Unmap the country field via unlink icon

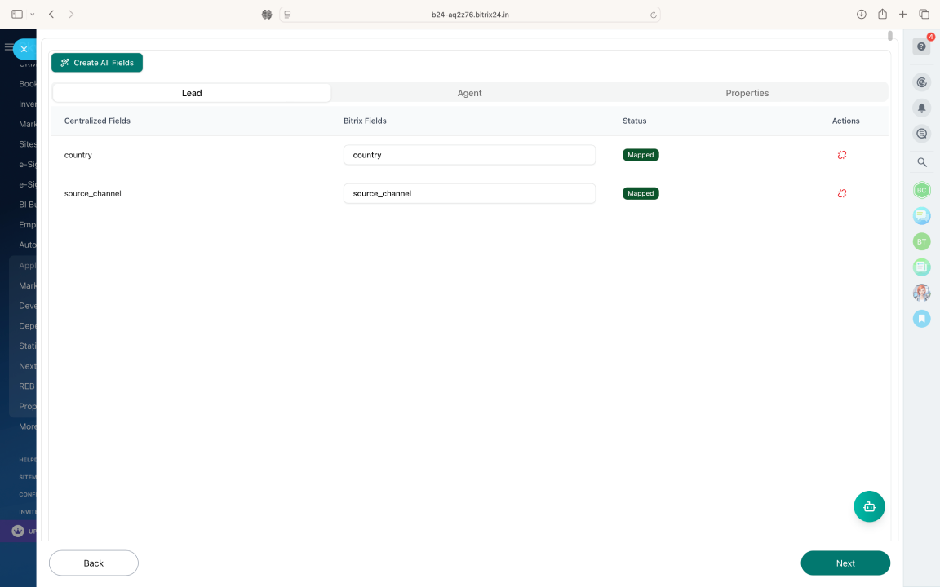coord(841,155)
